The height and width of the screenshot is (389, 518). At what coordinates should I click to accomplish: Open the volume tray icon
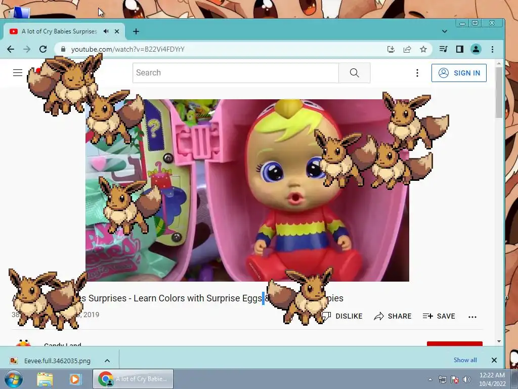click(x=467, y=379)
